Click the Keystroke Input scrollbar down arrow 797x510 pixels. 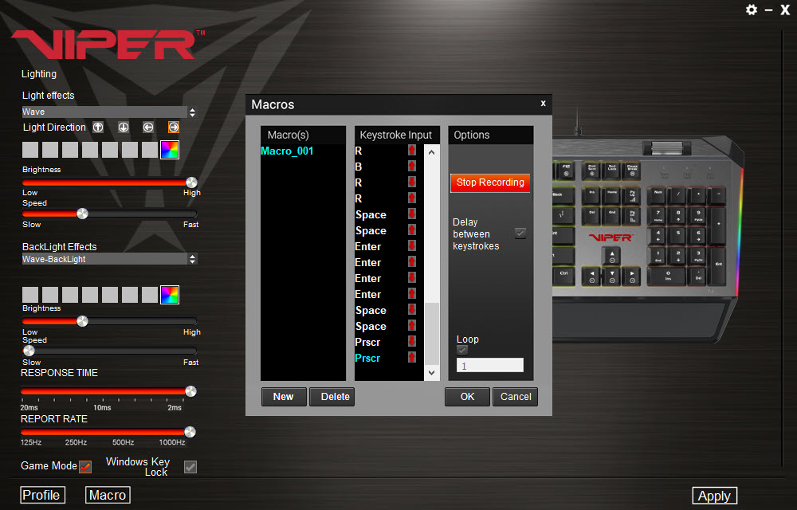click(431, 373)
